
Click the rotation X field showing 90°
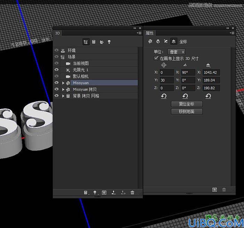click(188, 73)
